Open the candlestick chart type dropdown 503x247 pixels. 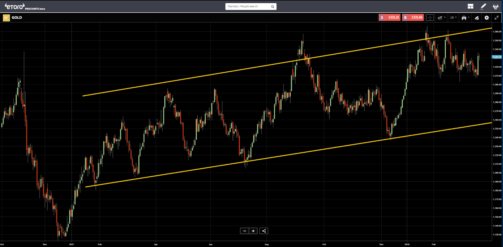(x=466, y=18)
